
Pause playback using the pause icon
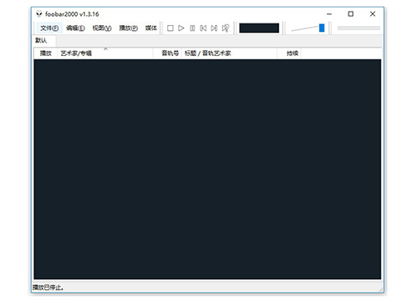click(x=192, y=28)
